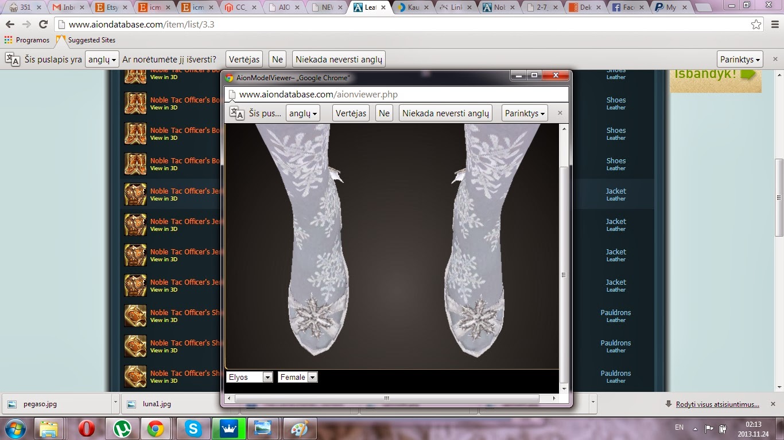Bookmark this page with the star icon
The image size is (784, 440).
point(756,25)
